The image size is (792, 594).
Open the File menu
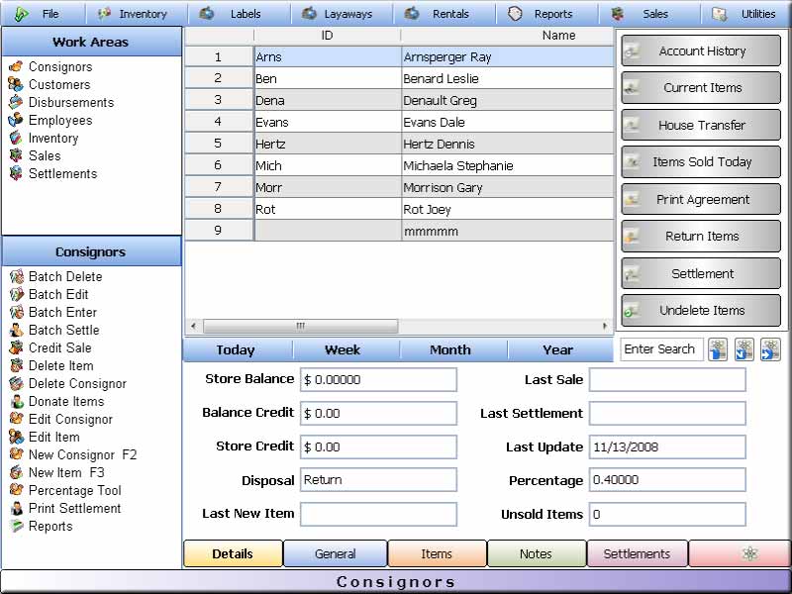pos(43,14)
